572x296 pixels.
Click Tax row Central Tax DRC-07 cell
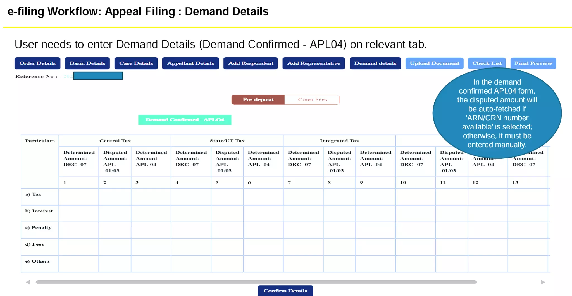tap(78, 197)
